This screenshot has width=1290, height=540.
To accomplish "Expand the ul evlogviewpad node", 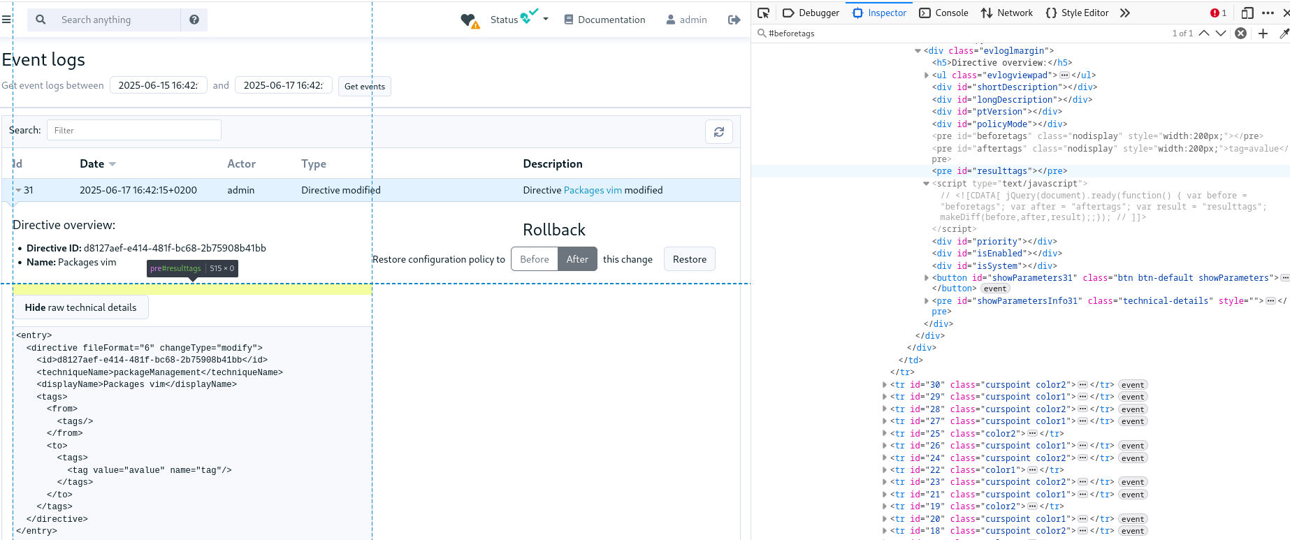I will point(926,75).
